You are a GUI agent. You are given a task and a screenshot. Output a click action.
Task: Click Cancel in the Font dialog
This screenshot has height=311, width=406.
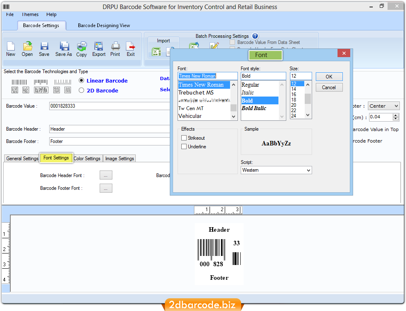tap(329, 88)
